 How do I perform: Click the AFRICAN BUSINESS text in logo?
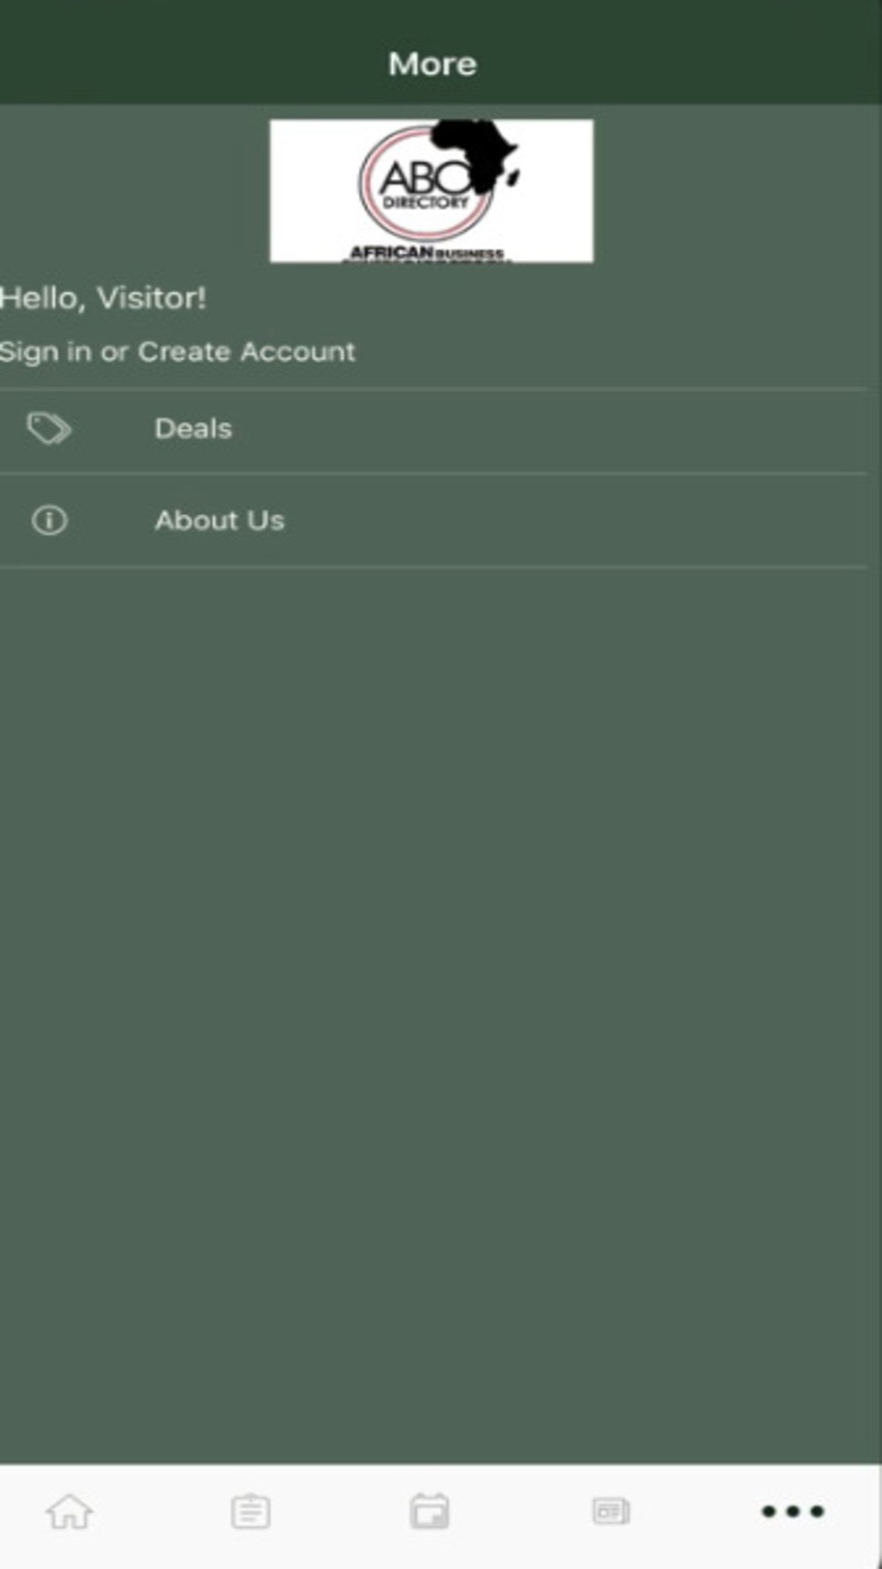[427, 253]
